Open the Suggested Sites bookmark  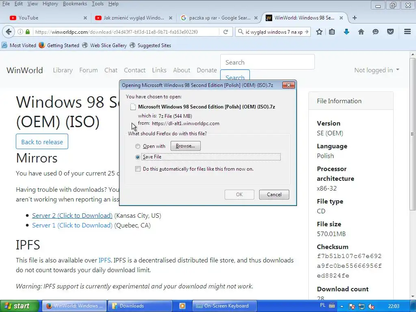click(150, 45)
